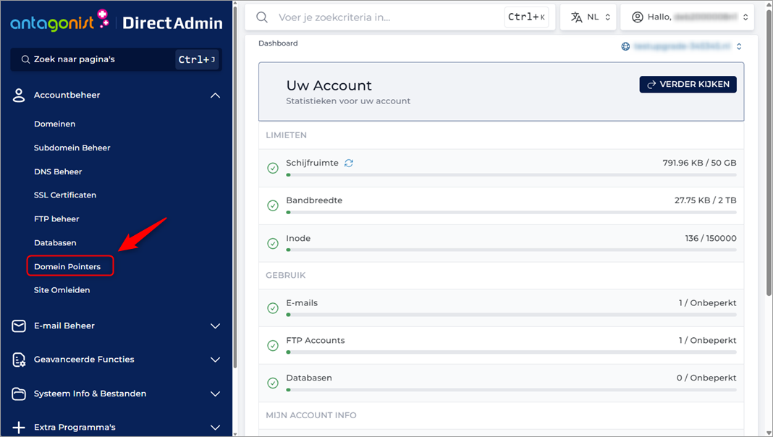Click the '791.96 KB / 50 GB' value

click(x=699, y=163)
